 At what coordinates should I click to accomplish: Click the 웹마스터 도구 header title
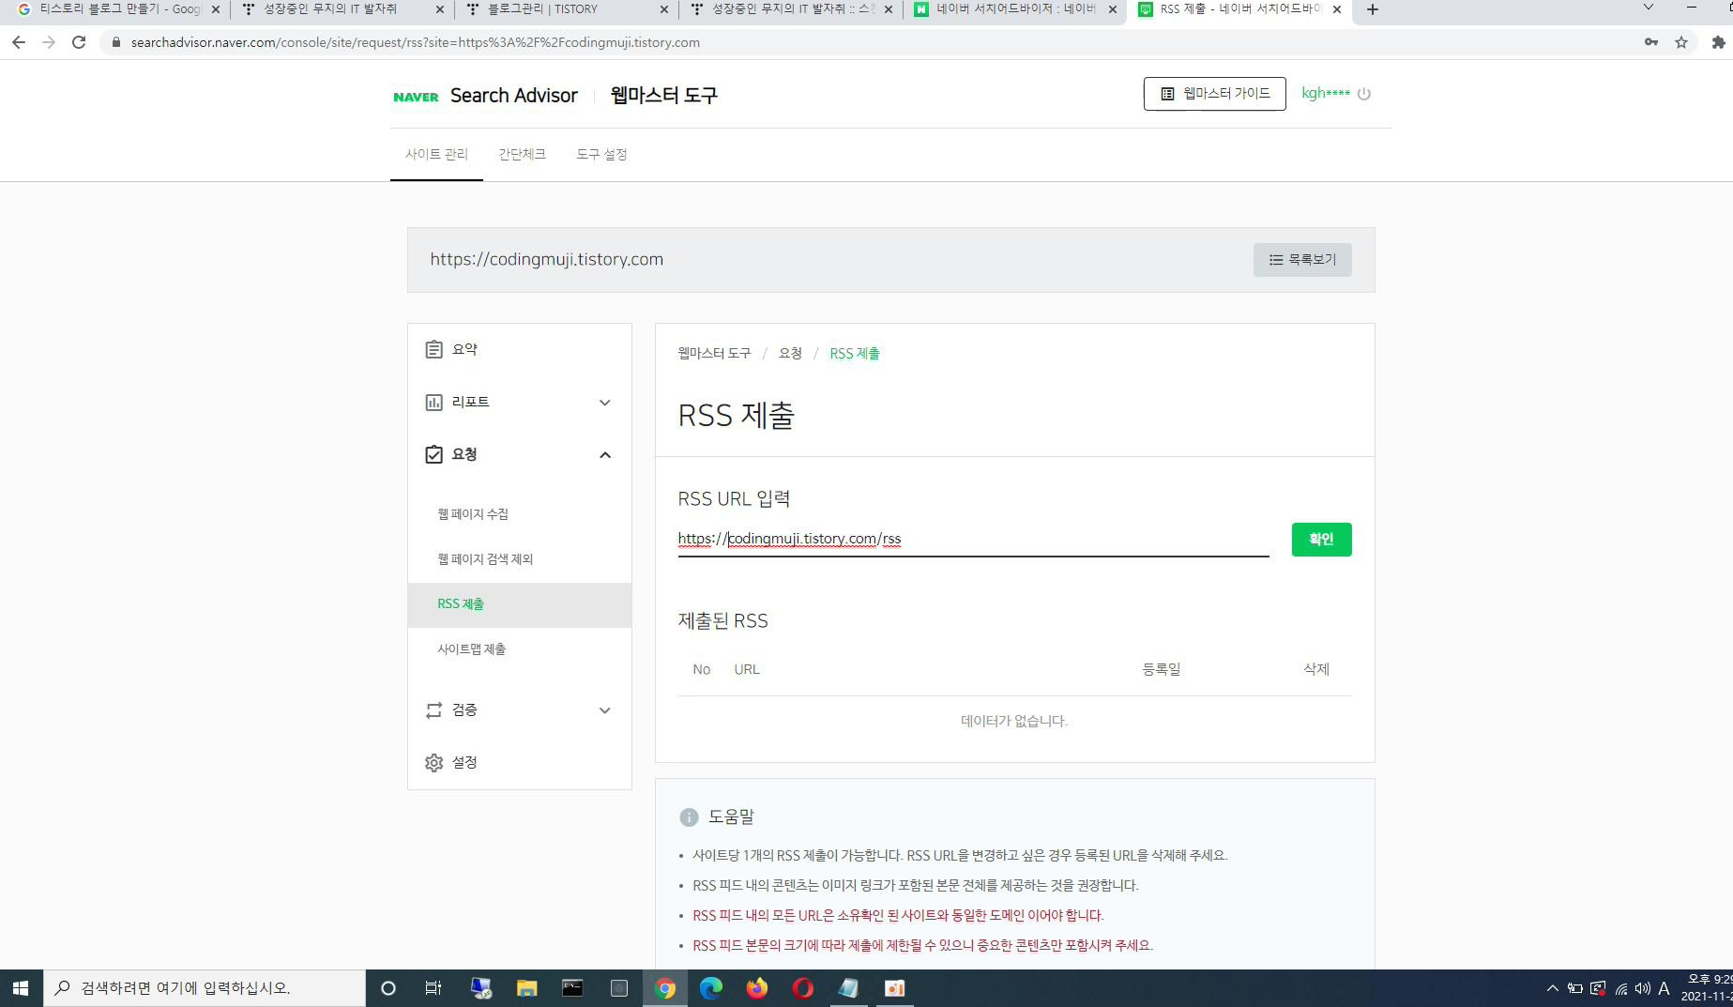(x=663, y=96)
